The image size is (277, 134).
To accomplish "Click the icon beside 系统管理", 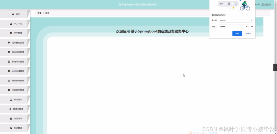I will (x=11, y=128).
